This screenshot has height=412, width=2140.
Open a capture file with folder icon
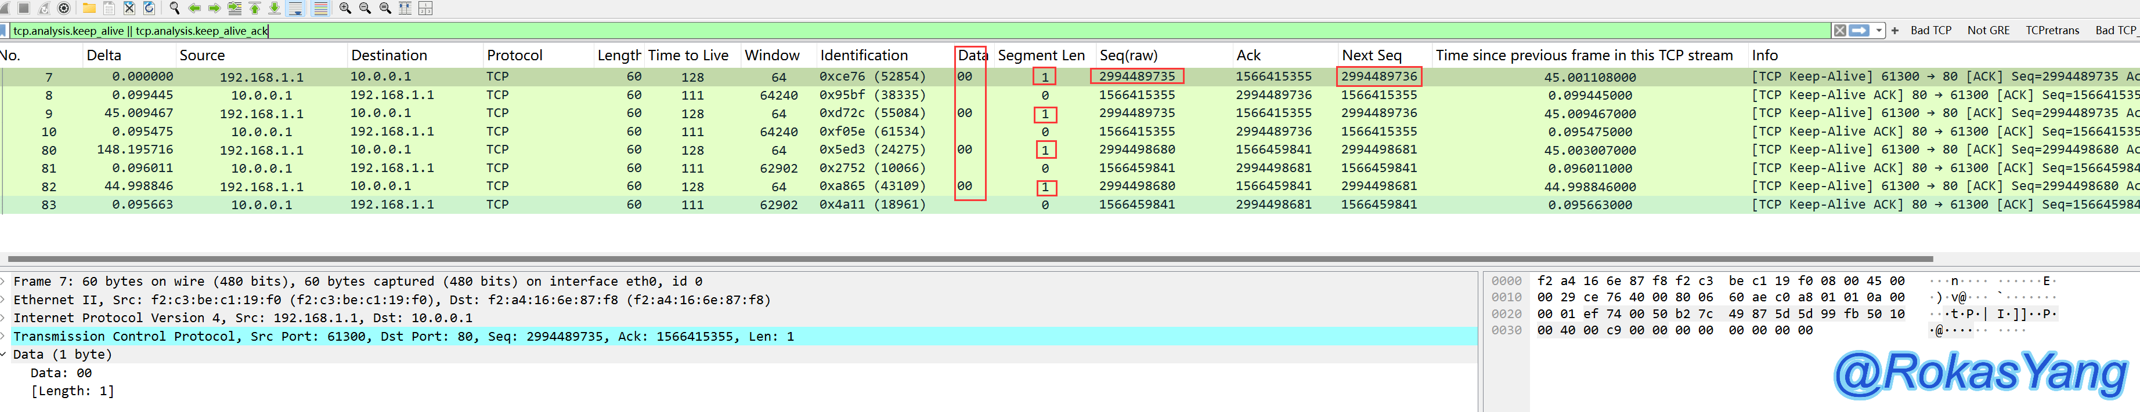click(x=89, y=8)
